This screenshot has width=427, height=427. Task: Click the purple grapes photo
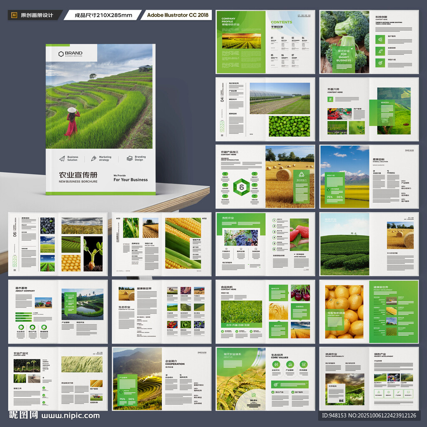[241, 237]
